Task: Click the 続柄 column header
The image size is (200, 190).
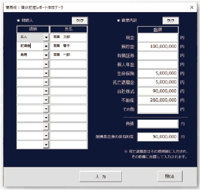Action: (33, 29)
